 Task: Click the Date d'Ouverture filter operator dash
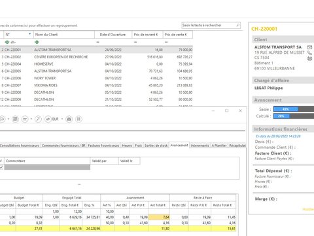[97, 42]
